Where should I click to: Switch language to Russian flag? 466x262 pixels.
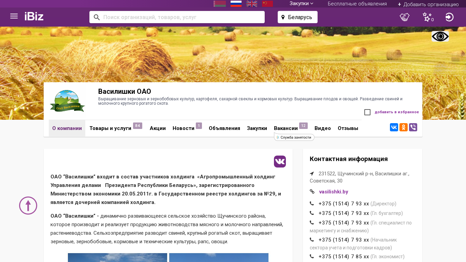(236, 4)
